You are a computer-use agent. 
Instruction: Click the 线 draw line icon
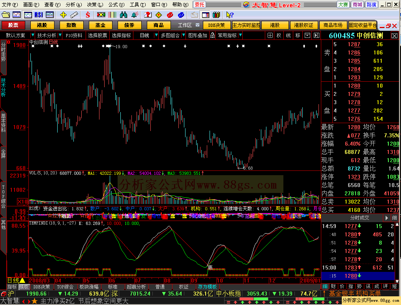[289, 35]
